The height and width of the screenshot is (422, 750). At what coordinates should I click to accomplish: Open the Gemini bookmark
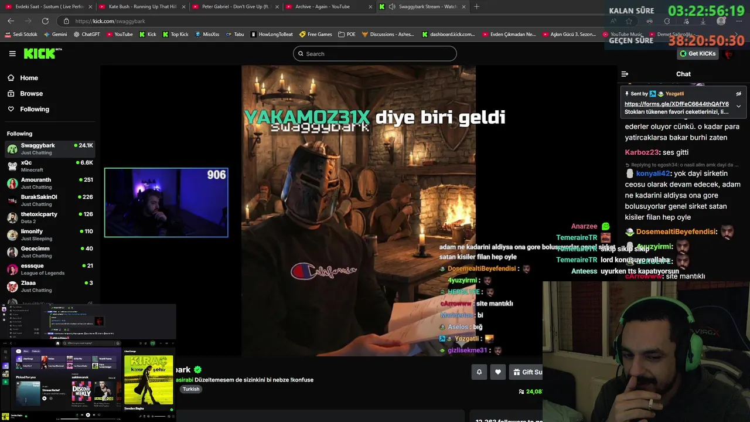[x=56, y=34]
